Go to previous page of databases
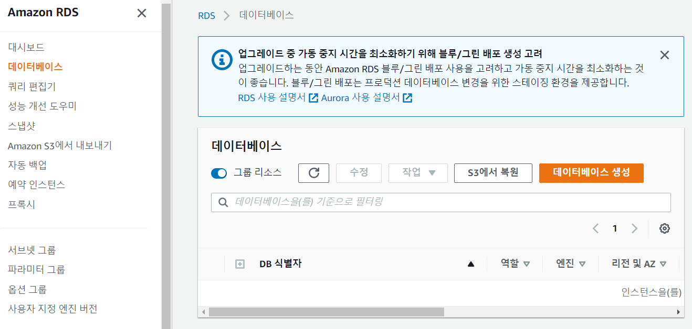This screenshot has width=692, height=329. tap(595, 228)
